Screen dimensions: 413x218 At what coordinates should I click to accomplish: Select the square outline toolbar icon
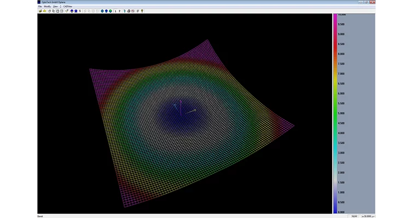point(57,11)
